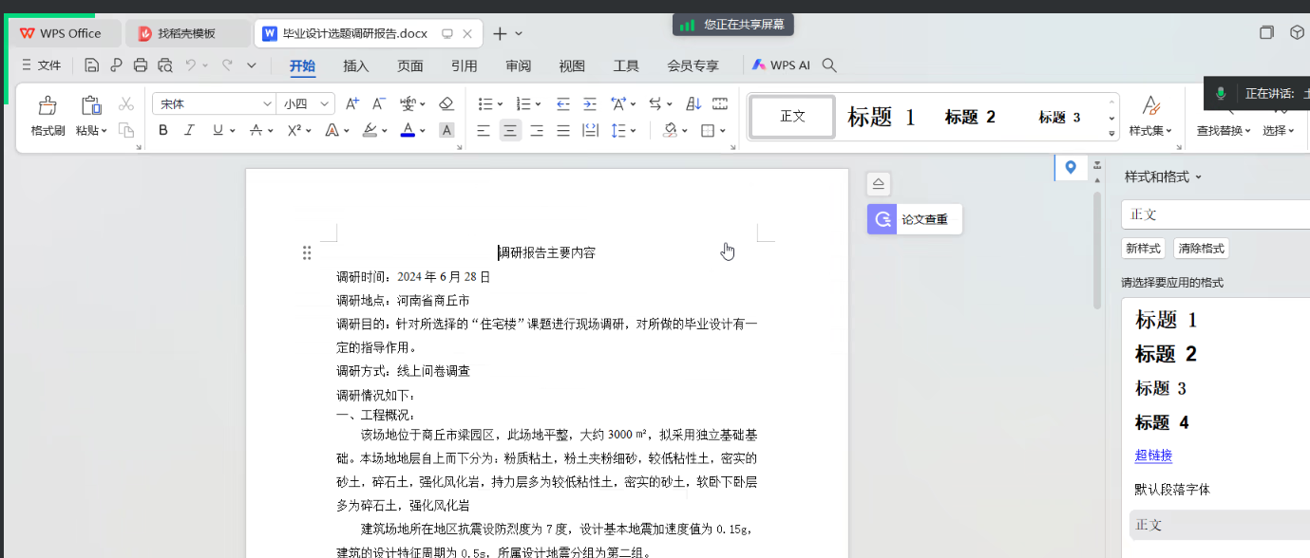This screenshot has width=1310, height=558.
Task: Click the Print icon in quick toolbar
Action: (141, 65)
